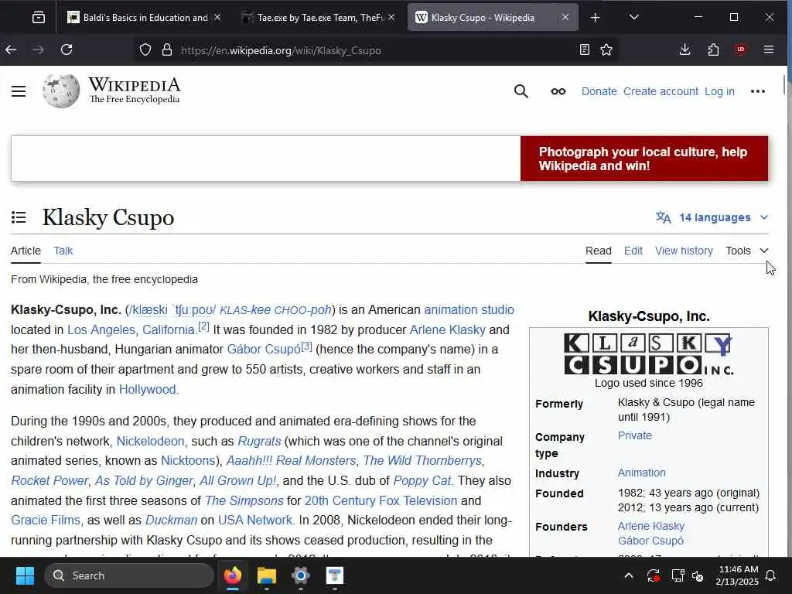
Task: Open Wikipedia wordmark home link
Action: pyautogui.click(x=135, y=90)
